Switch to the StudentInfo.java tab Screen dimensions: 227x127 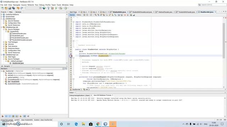(119, 12)
